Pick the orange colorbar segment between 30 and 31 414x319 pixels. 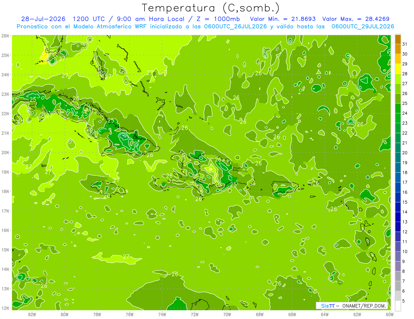(x=398, y=49)
